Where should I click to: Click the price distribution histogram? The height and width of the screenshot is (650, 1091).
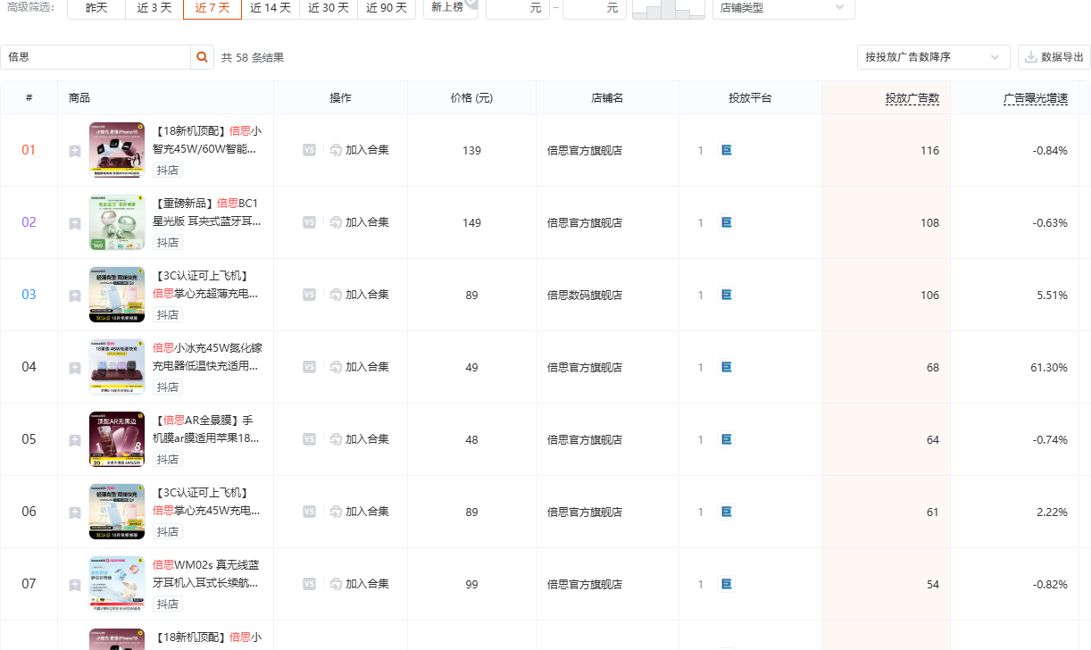668,9
